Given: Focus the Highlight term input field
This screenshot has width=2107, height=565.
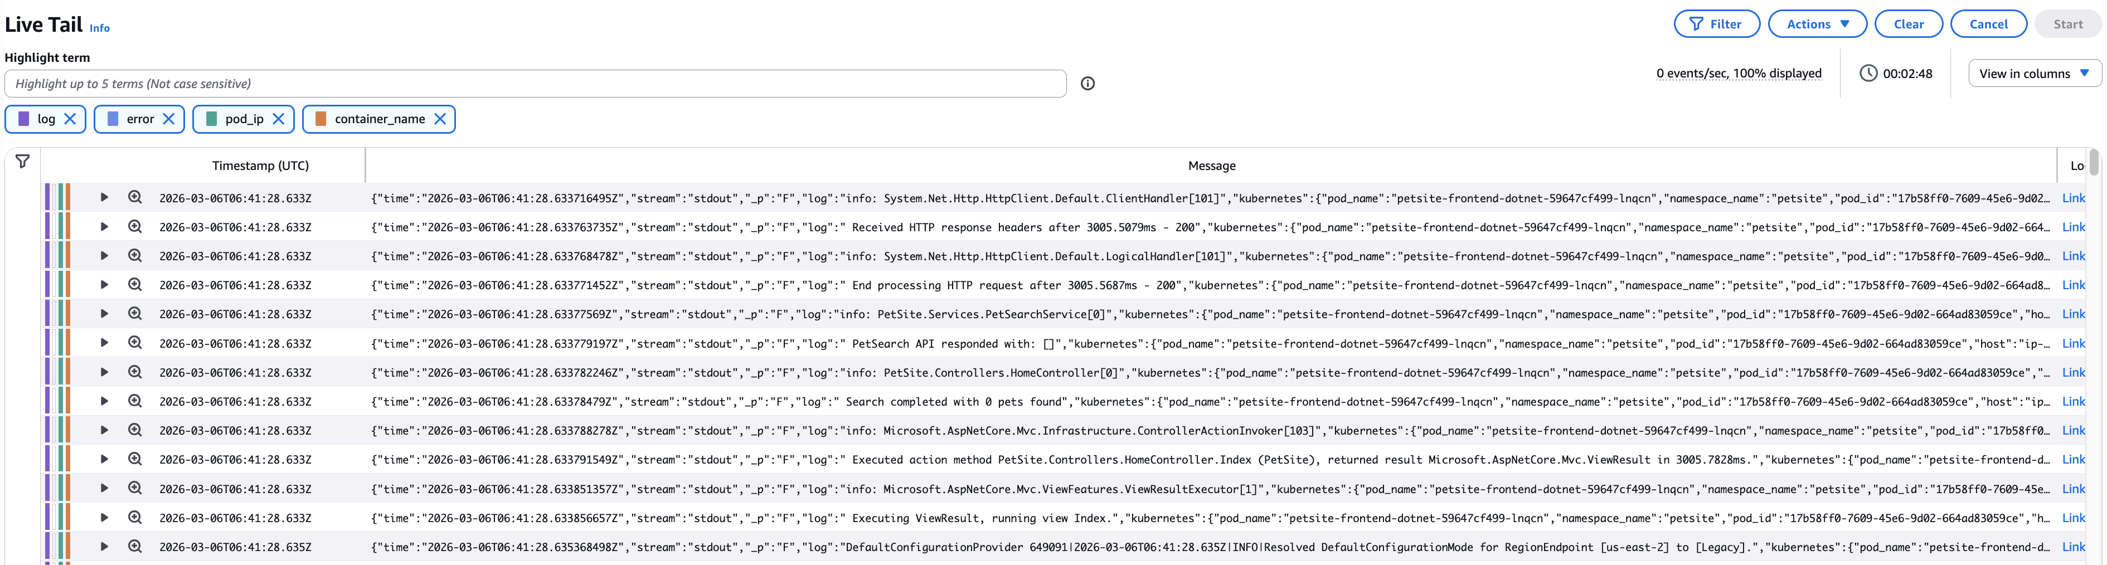Looking at the screenshot, I should [x=535, y=84].
